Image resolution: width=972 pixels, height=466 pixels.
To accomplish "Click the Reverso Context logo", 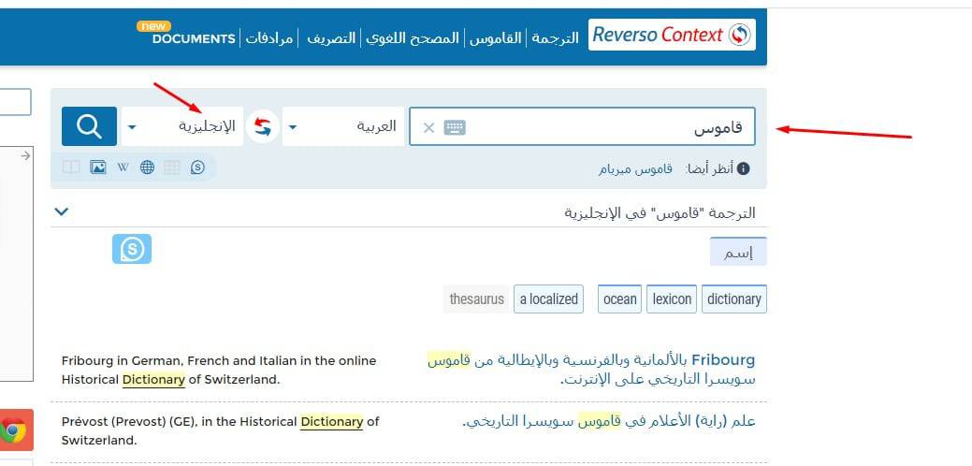I will (x=672, y=36).
